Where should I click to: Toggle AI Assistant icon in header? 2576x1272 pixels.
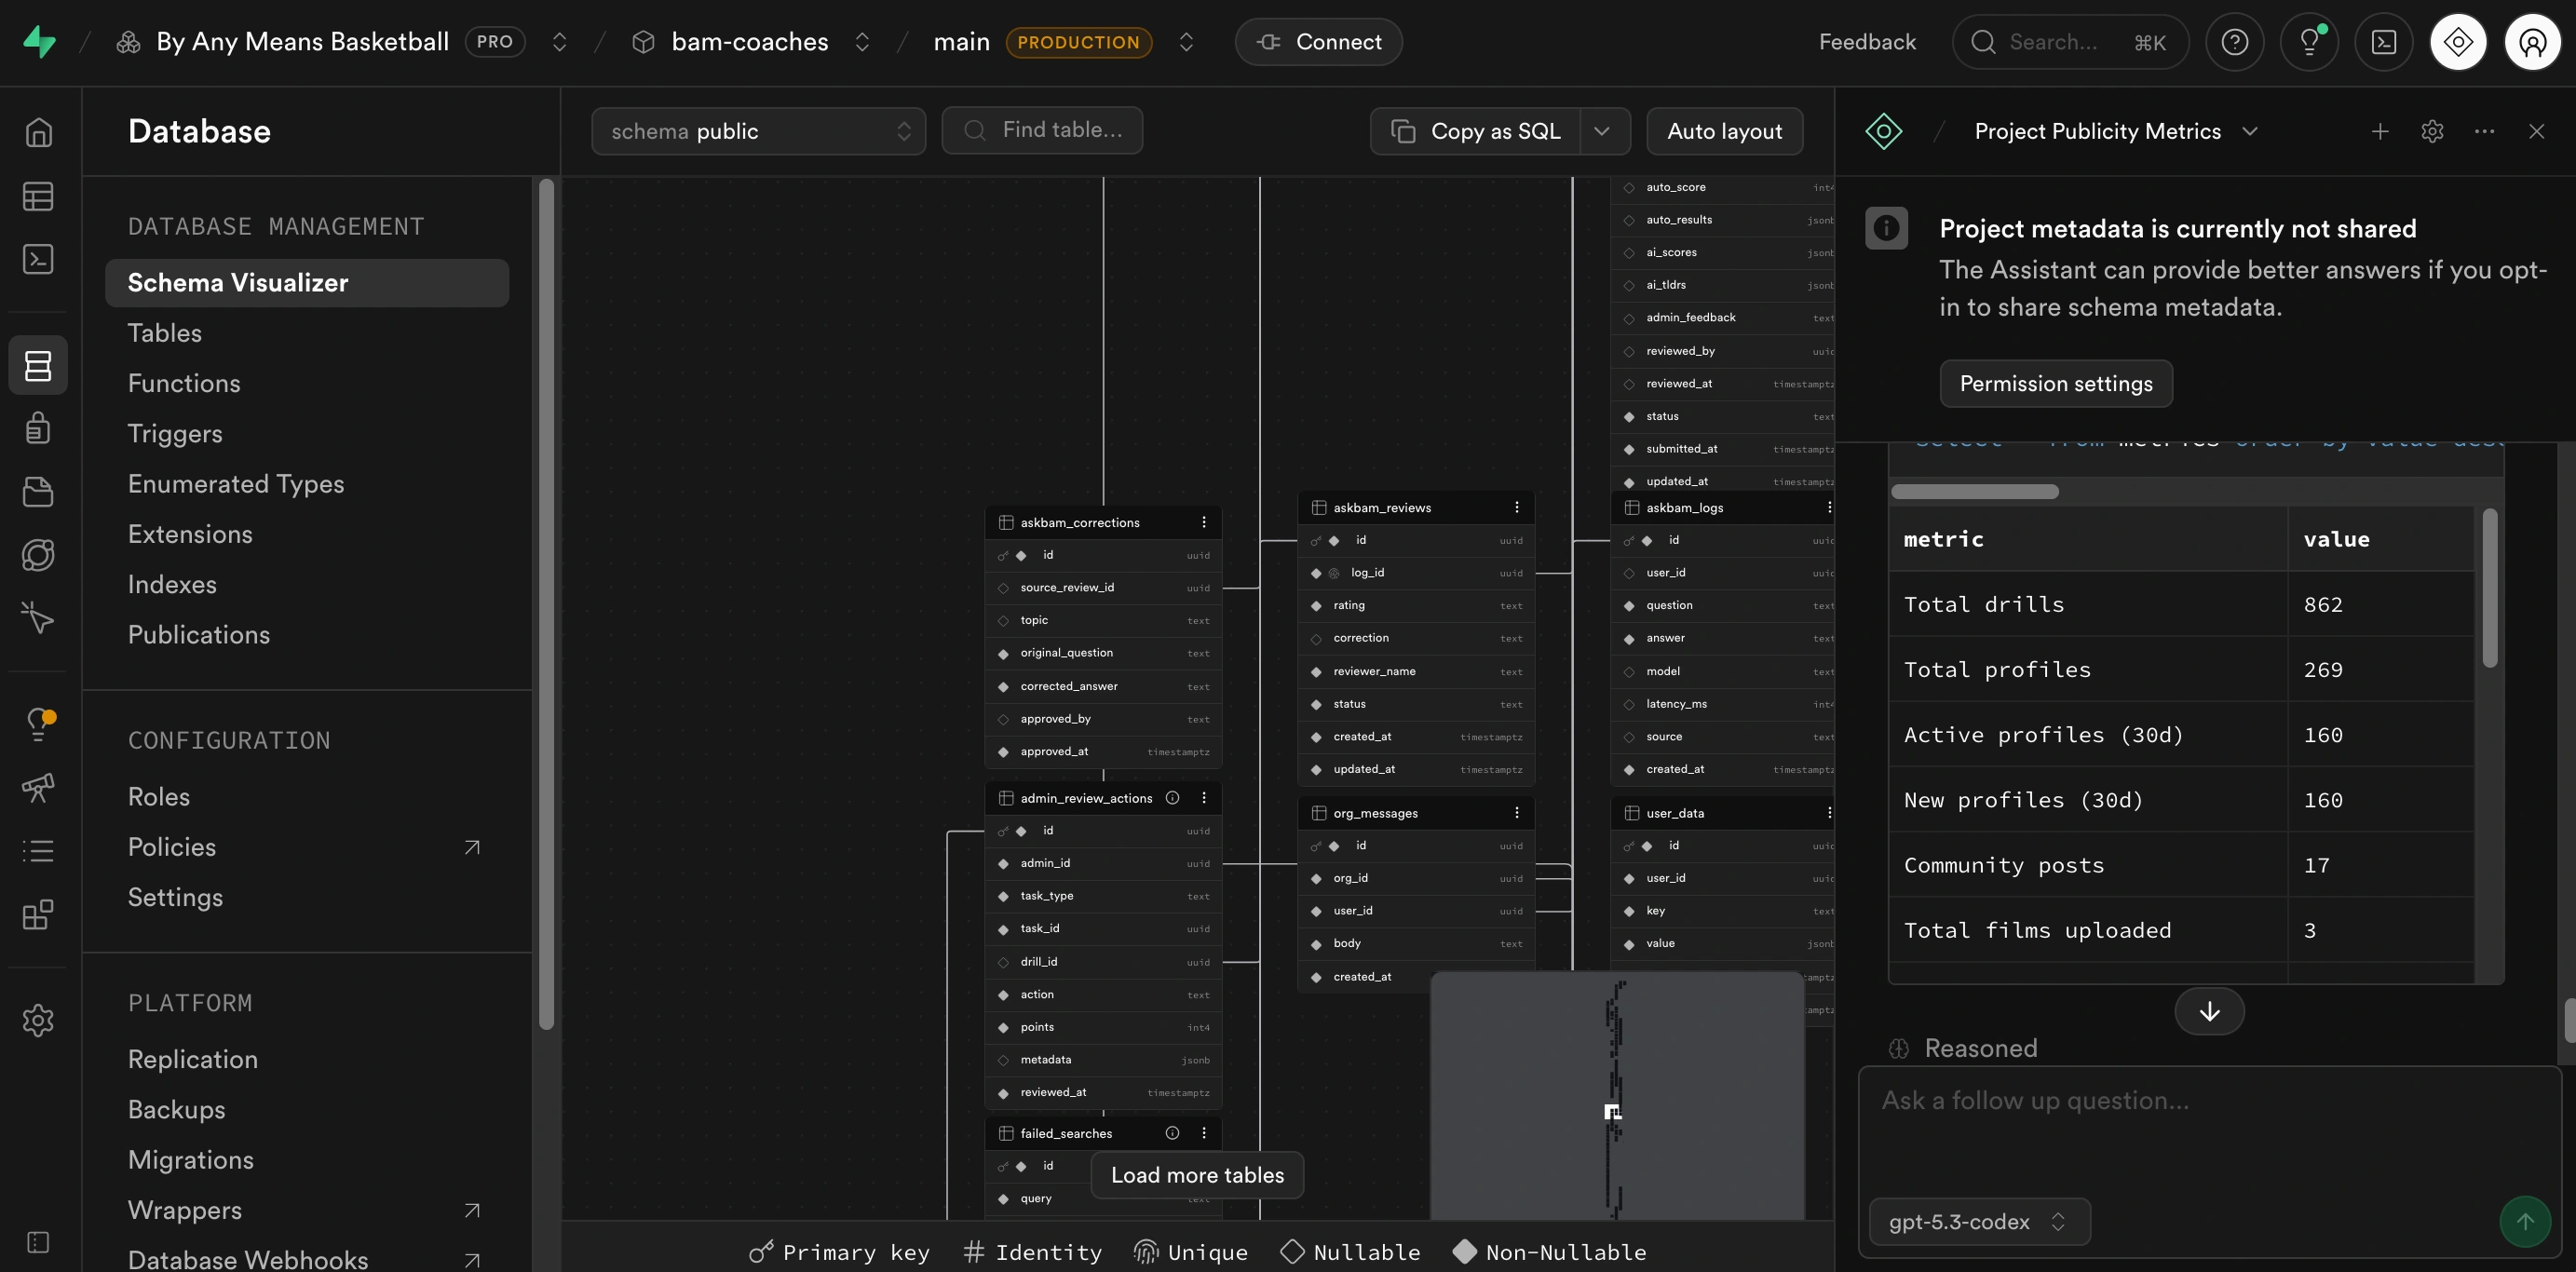click(x=2459, y=42)
